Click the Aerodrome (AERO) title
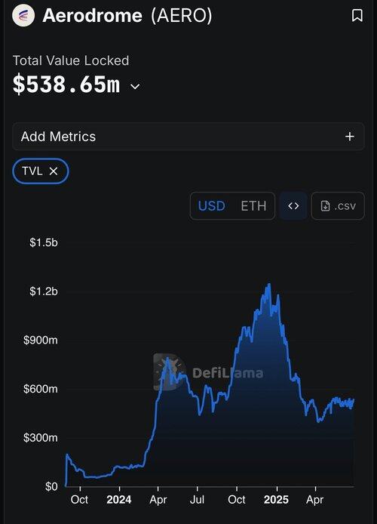 coord(127,15)
